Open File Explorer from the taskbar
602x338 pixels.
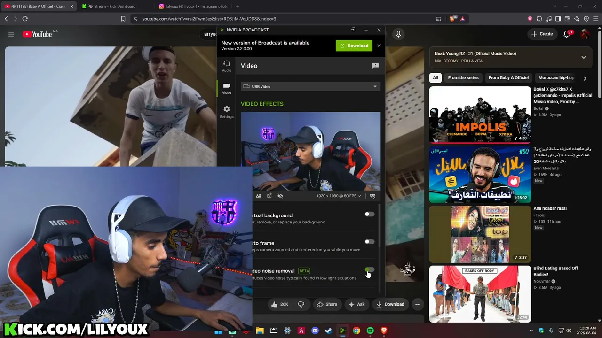pyautogui.click(x=260, y=330)
